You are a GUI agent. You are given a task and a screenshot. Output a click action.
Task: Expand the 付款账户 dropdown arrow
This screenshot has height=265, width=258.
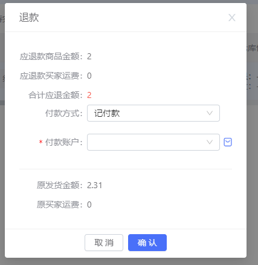(x=210, y=142)
